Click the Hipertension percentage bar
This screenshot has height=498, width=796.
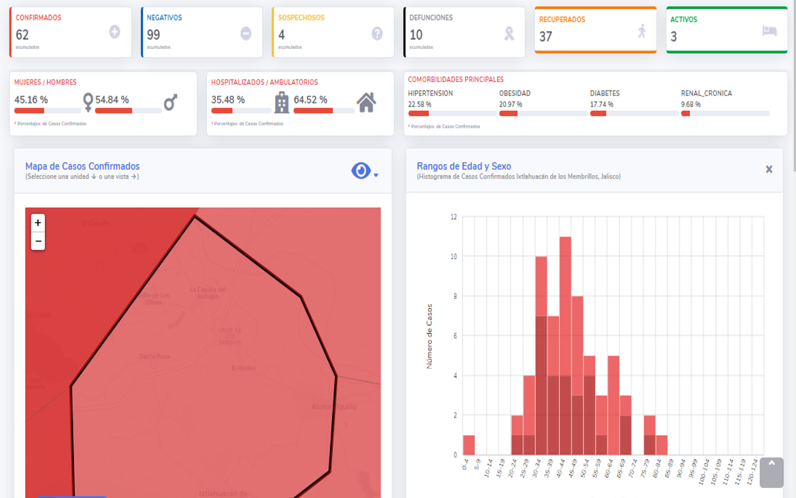[x=452, y=114]
